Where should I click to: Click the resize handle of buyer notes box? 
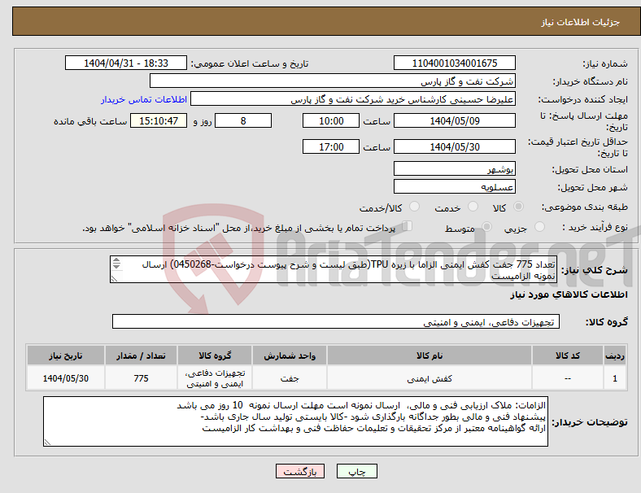[47, 442]
